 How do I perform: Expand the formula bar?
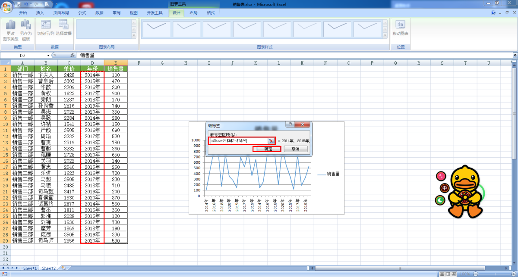pos(515,56)
